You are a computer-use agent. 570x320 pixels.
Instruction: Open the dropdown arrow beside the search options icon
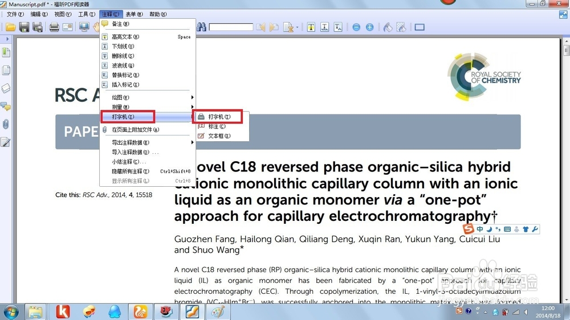[x=297, y=27]
